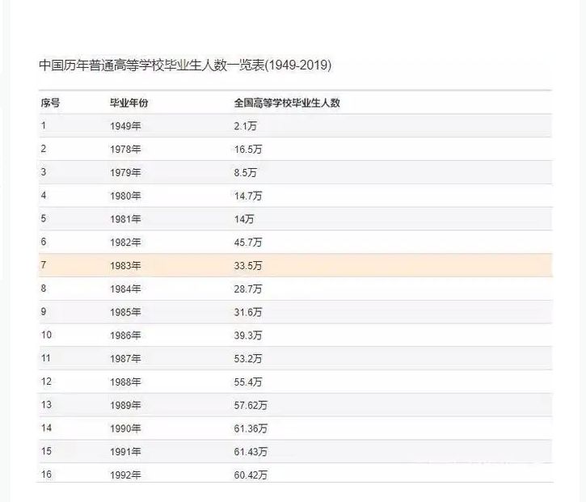Click the 序号 column header
This screenshot has height=502, width=586.
click(50, 103)
